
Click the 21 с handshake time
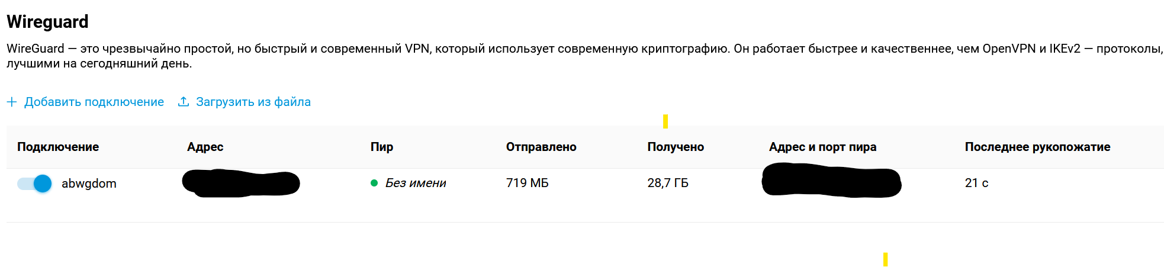(976, 183)
